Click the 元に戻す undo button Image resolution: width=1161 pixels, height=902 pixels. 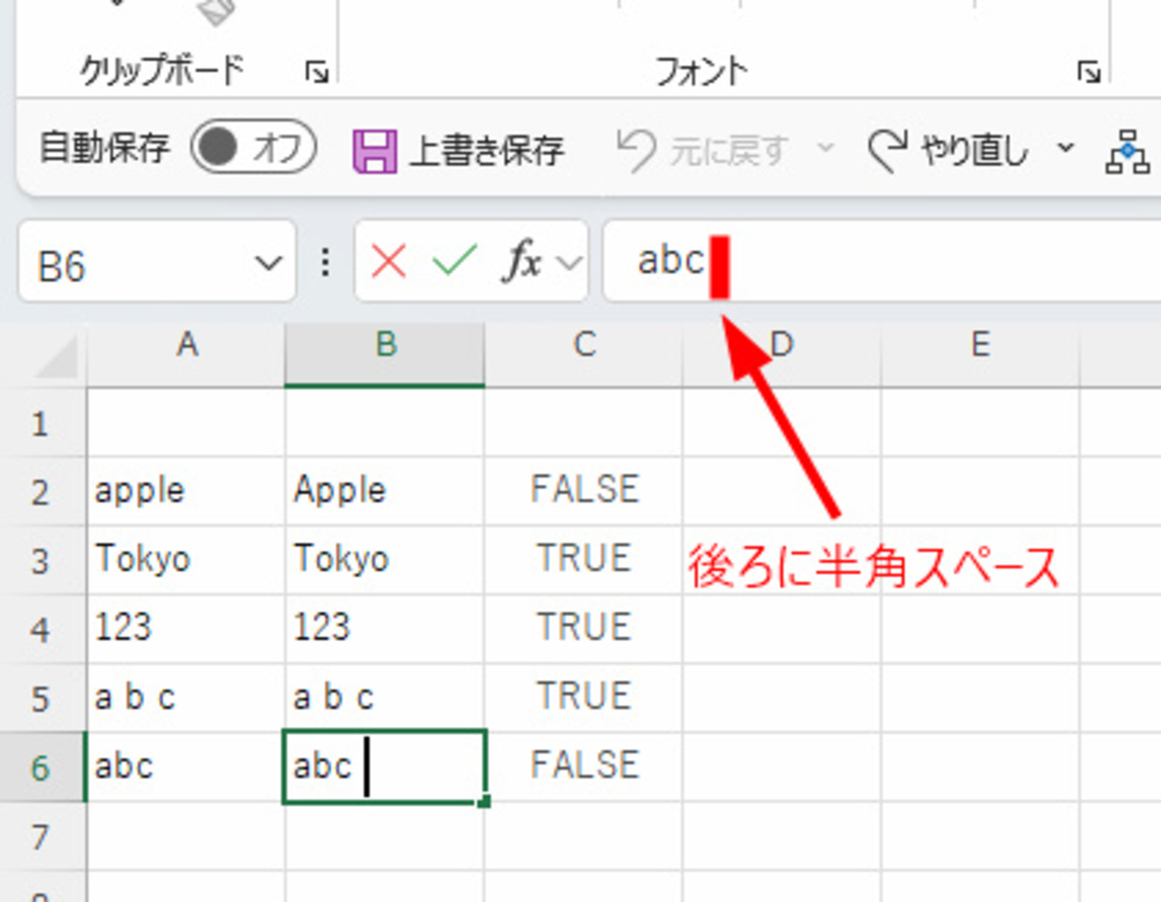point(704,150)
